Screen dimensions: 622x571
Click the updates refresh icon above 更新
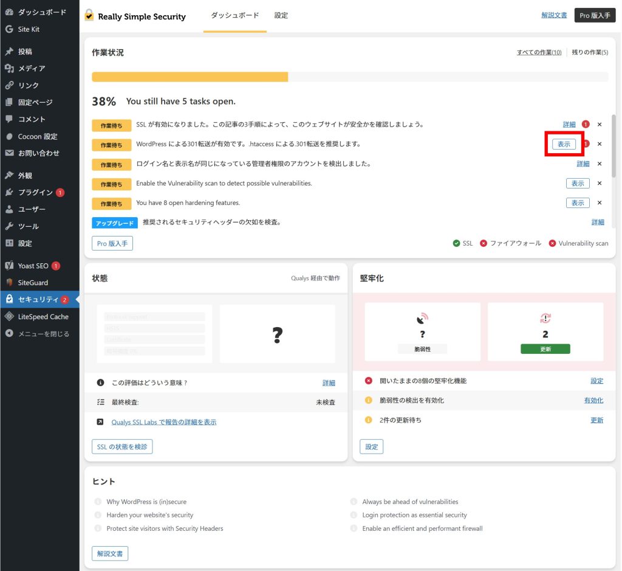click(x=545, y=319)
